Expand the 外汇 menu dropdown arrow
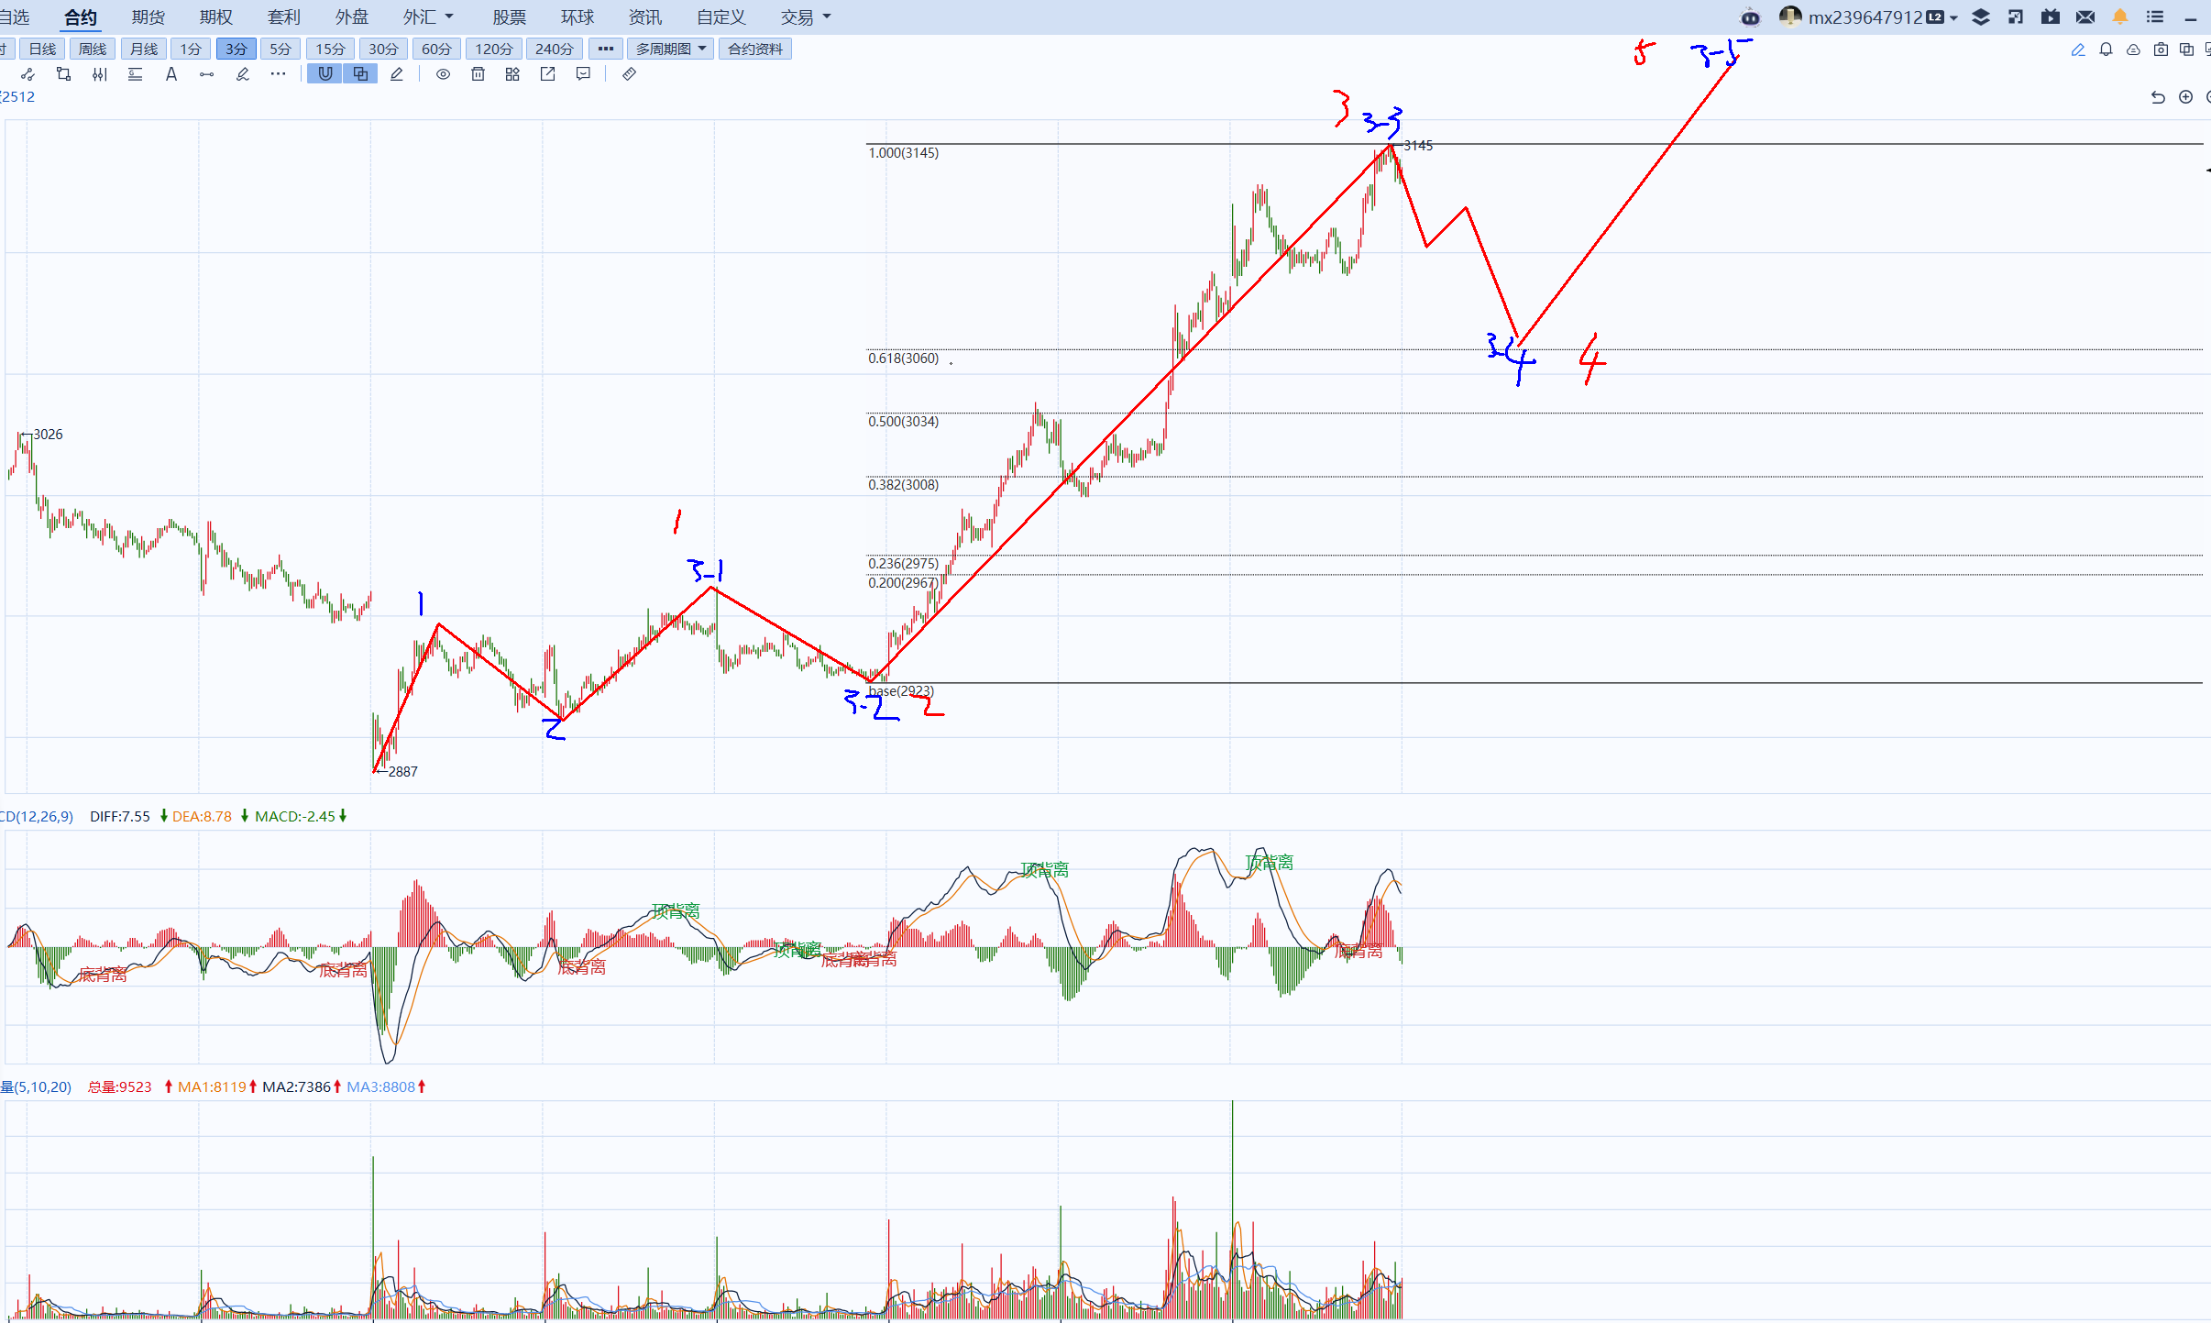The width and height of the screenshot is (2211, 1323). [x=449, y=17]
